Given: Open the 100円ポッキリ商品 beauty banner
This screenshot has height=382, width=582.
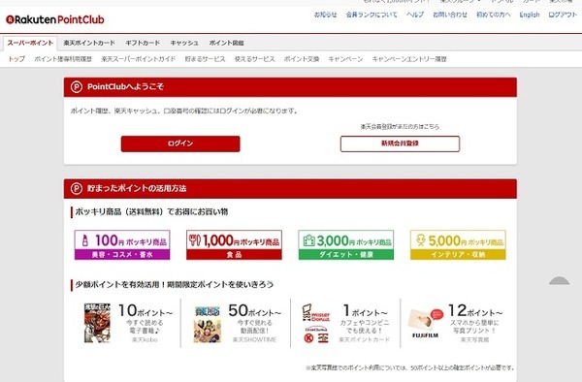Looking at the screenshot, I should tap(122, 244).
